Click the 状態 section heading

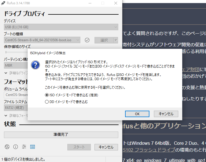tap(10, 124)
